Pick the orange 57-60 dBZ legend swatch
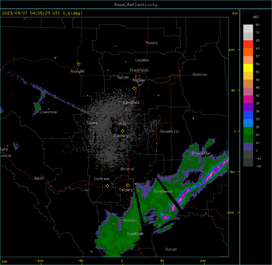 point(248,52)
